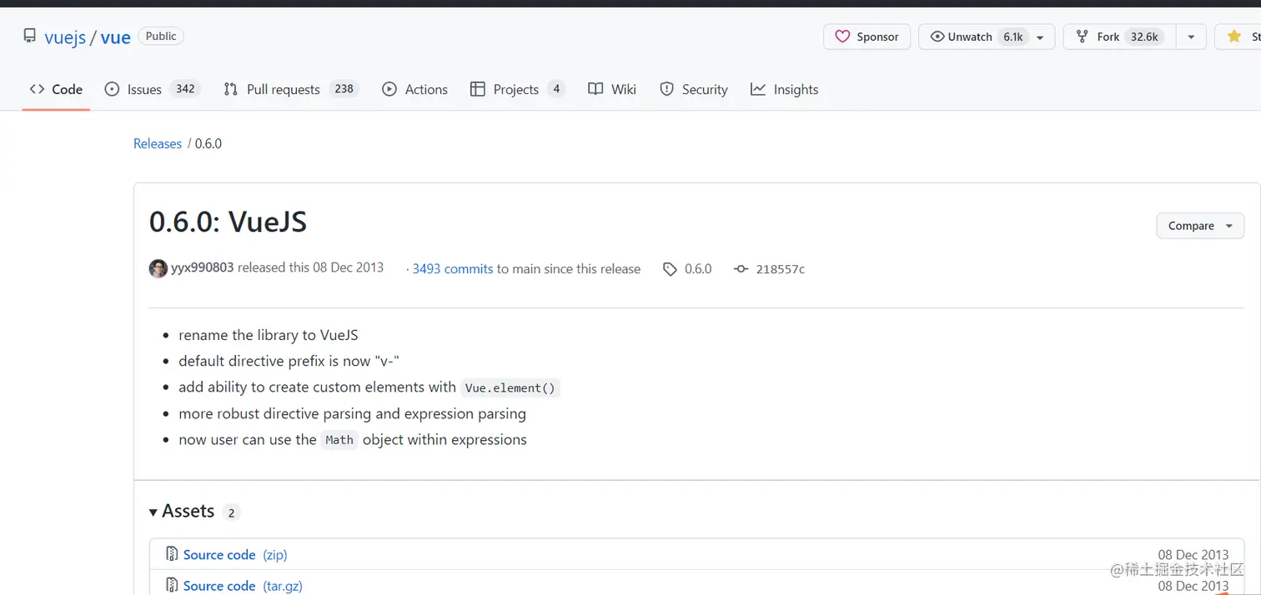Open the Wiki tab
Viewport: 1261px width, 595px height.
pos(612,89)
